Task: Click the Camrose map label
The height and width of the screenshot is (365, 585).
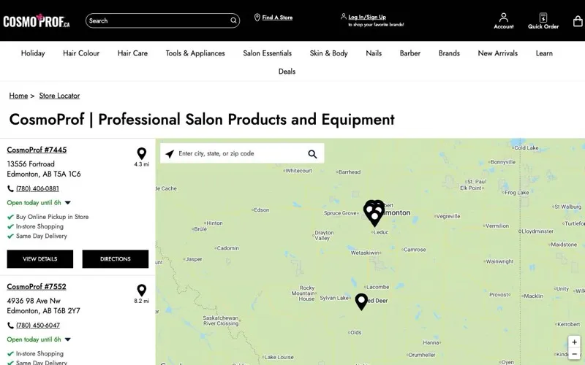Action: (x=415, y=250)
